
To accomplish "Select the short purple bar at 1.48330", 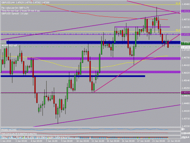I will [142, 27].
